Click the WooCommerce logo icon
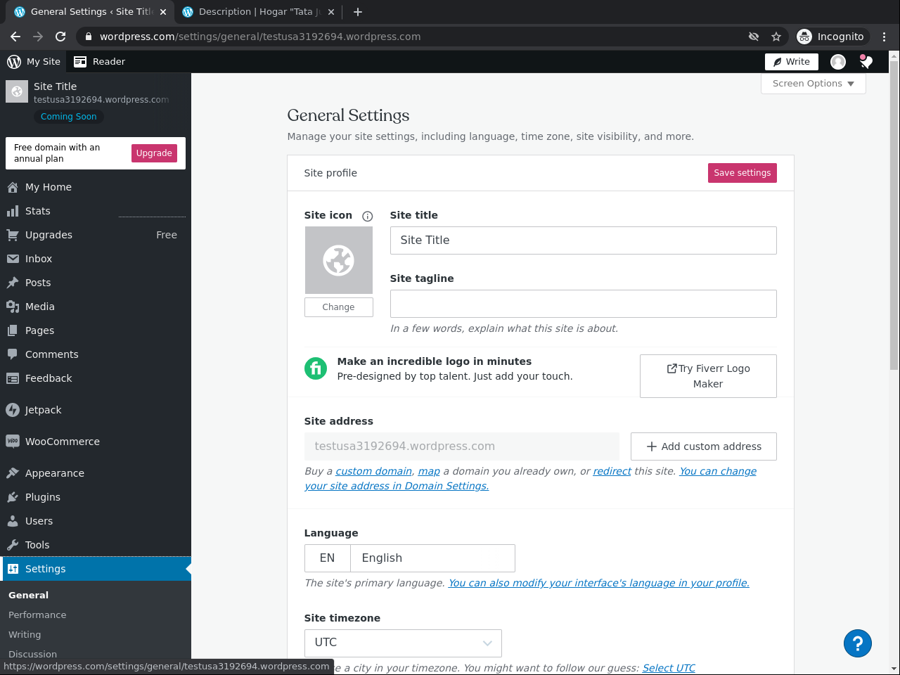 13,442
